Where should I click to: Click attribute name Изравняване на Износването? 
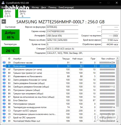28,76
